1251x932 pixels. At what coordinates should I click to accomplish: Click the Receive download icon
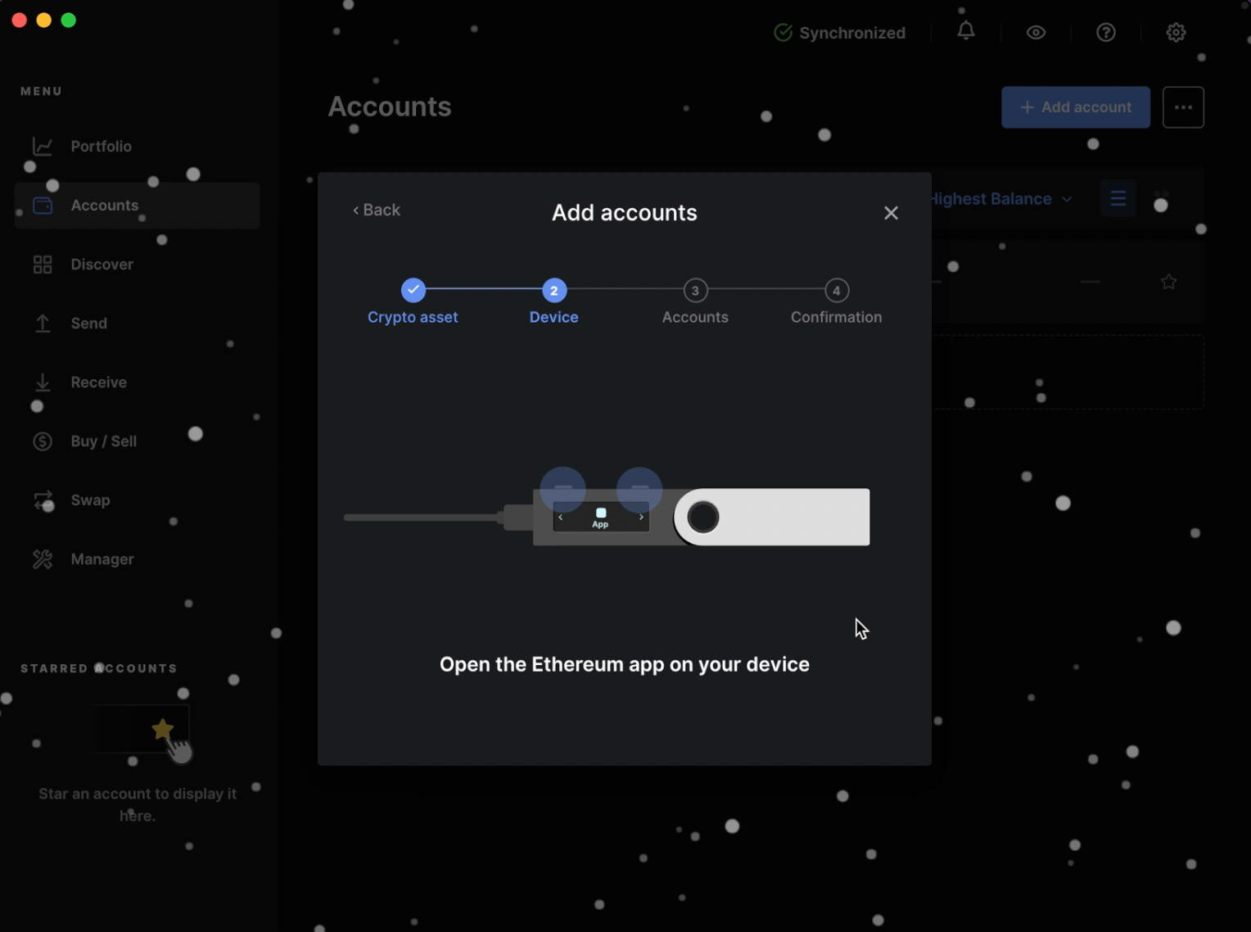point(43,382)
